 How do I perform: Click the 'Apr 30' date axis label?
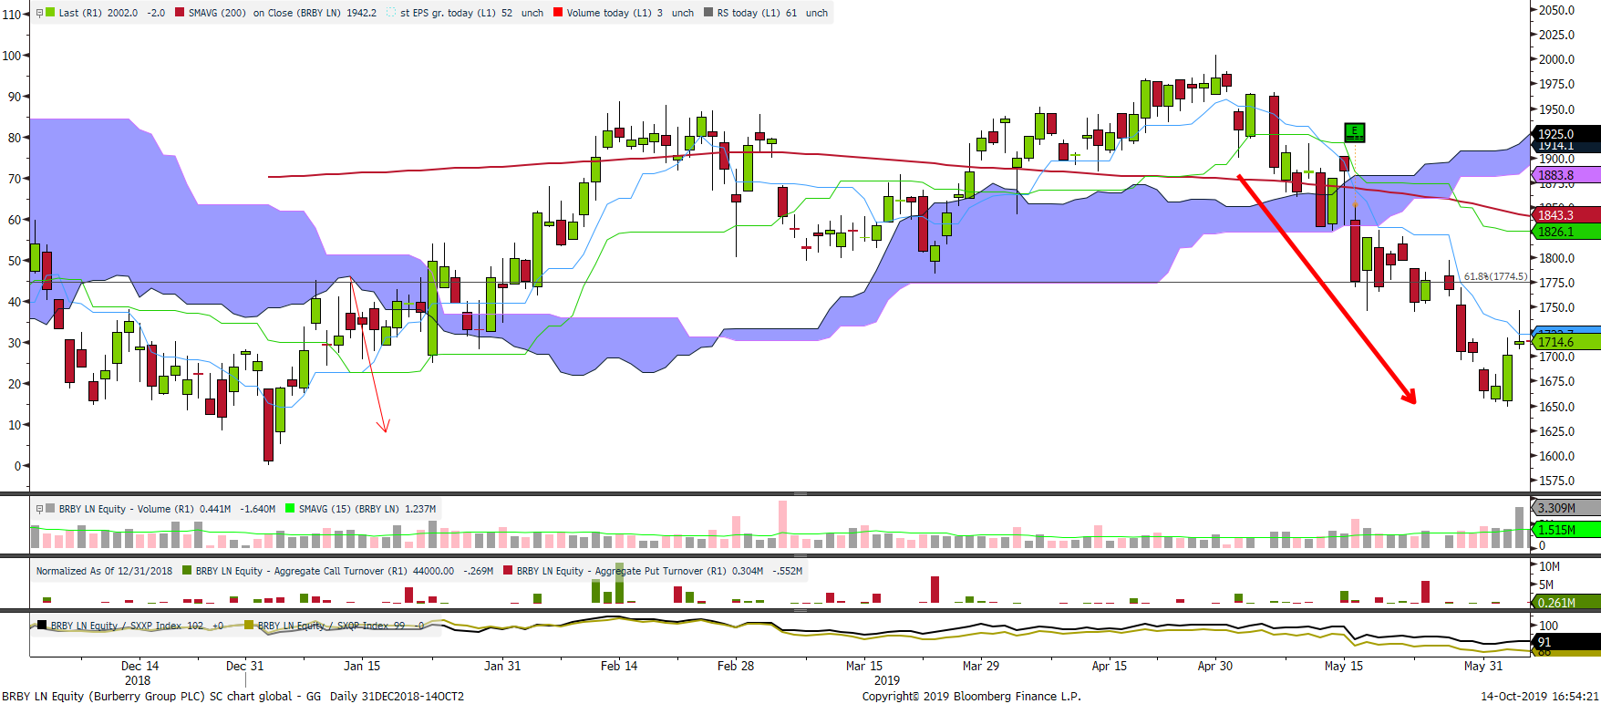coord(1215,666)
